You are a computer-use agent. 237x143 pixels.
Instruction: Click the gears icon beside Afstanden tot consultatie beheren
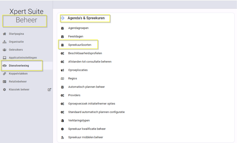pos(63,62)
